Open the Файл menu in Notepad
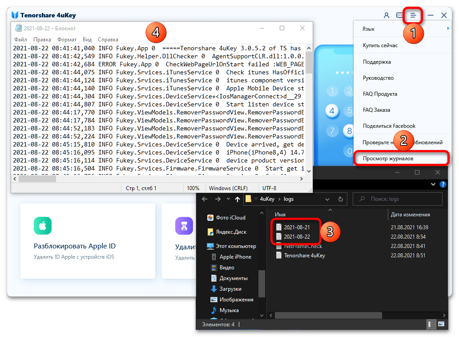Viewport: 459px width, 337px height. (x=20, y=40)
